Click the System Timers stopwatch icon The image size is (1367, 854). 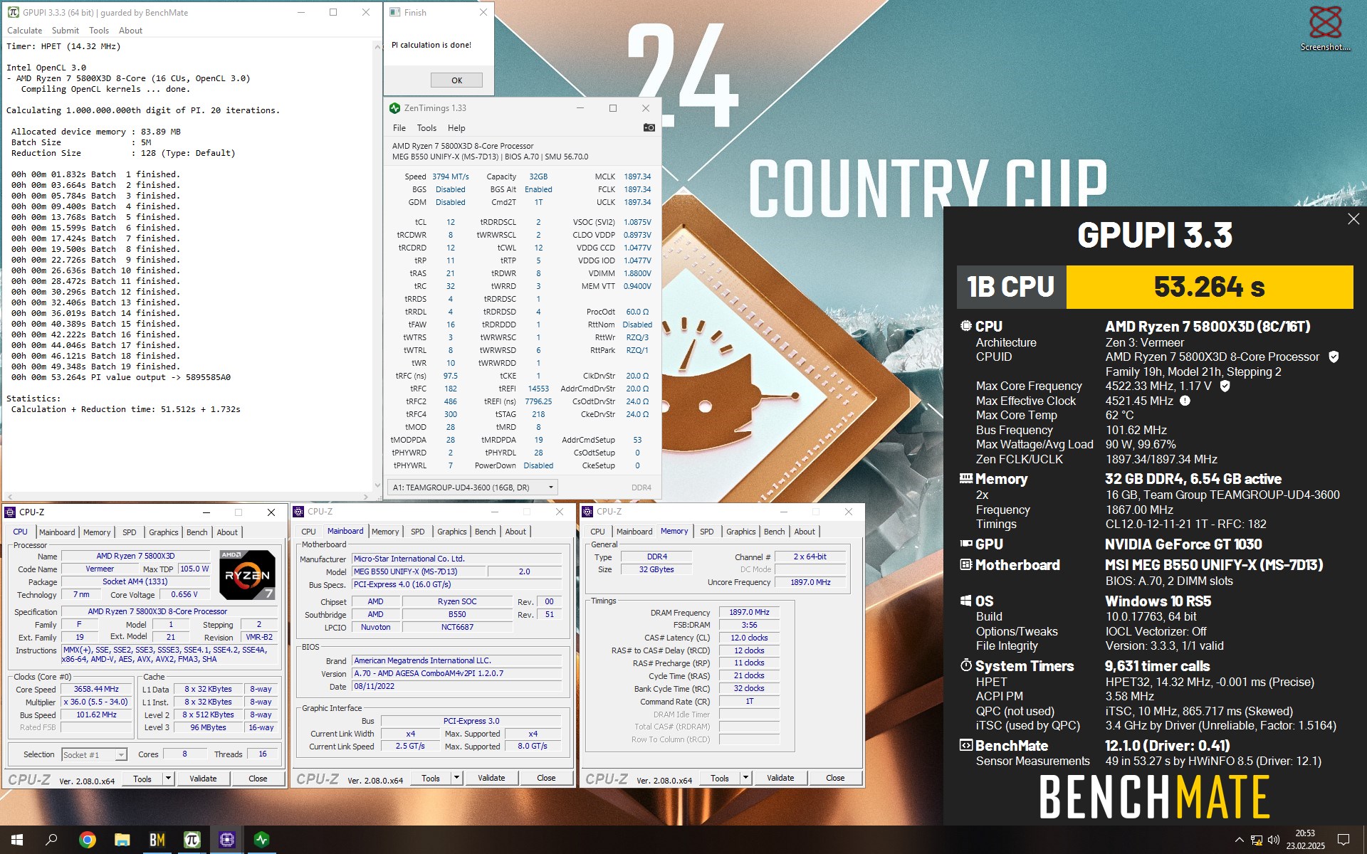(x=966, y=665)
